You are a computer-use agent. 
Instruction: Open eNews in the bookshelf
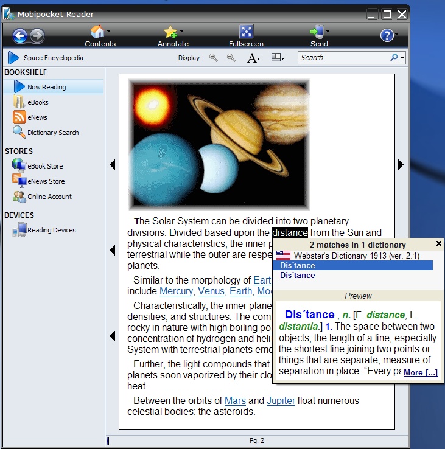click(37, 117)
